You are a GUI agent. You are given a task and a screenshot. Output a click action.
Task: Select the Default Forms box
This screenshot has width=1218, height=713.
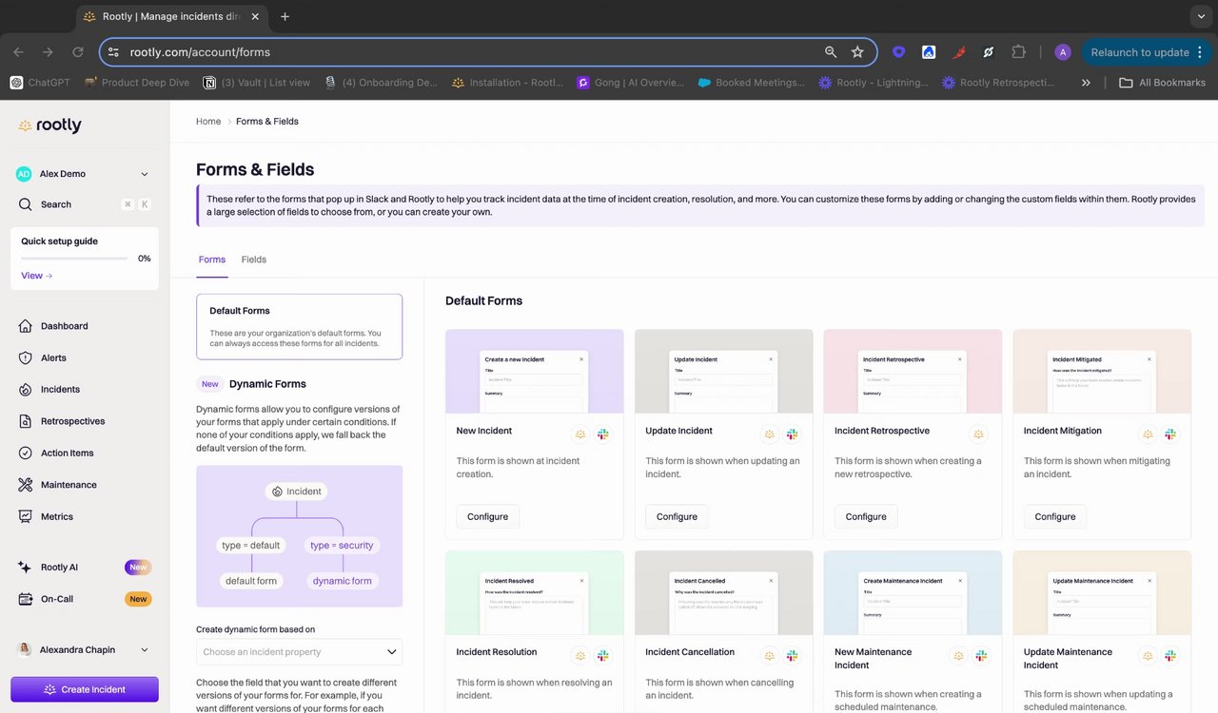(299, 326)
